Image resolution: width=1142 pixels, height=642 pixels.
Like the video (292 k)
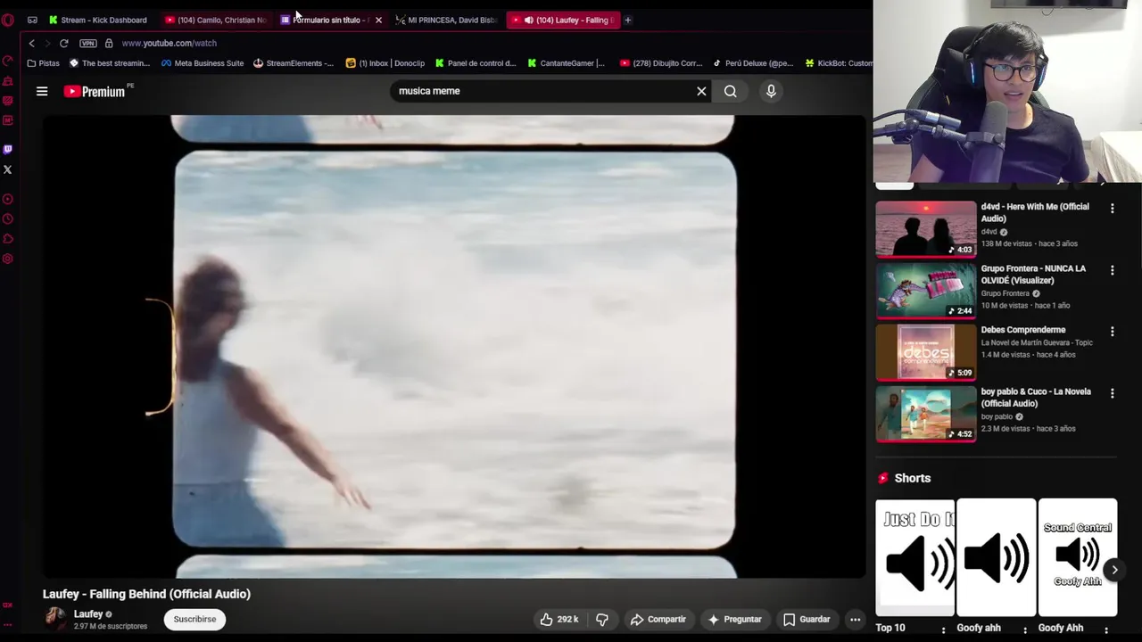tap(559, 619)
